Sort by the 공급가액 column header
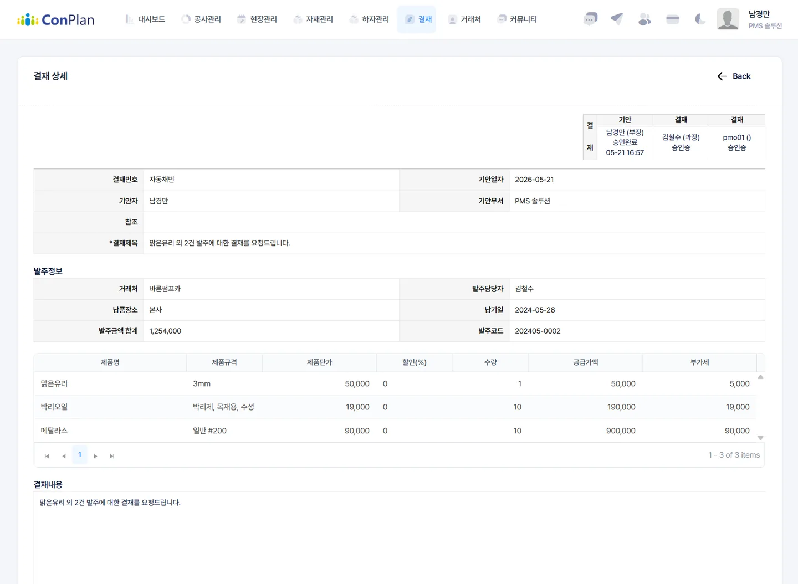The width and height of the screenshot is (798, 584). point(586,362)
